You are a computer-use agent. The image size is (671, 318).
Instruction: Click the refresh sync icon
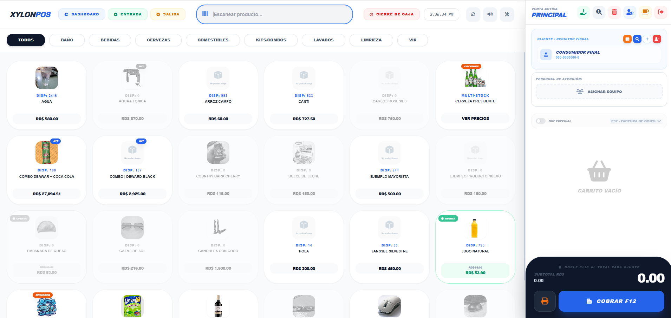473,14
